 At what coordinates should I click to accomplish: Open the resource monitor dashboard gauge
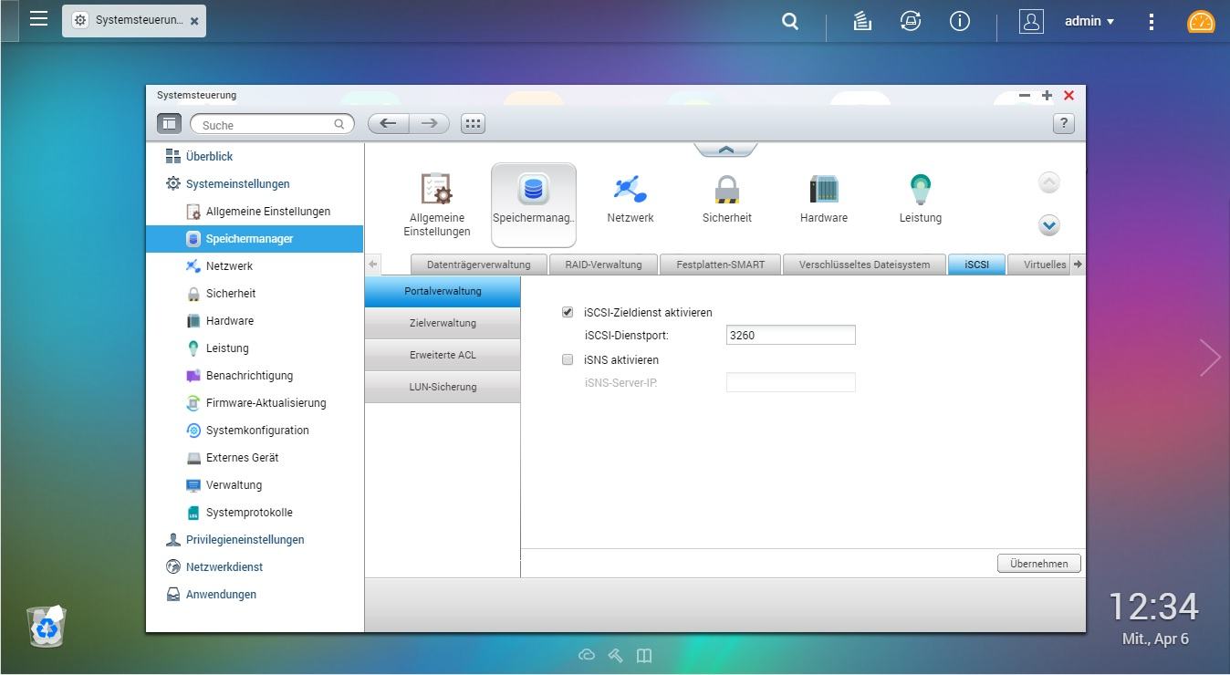pyautogui.click(x=1201, y=22)
